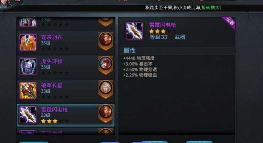This screenshot has width=263, height=143.
Task: Select the 破军长星 item name
Action: coord(52,85)
